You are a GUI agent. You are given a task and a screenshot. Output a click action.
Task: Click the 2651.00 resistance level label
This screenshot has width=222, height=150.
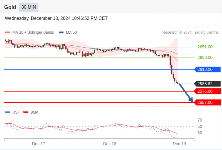coord(205,47)
